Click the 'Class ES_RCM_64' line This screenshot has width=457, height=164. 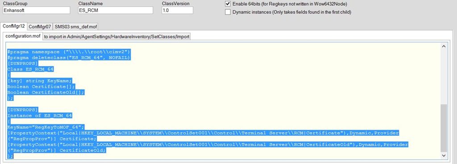click(31, 69)
